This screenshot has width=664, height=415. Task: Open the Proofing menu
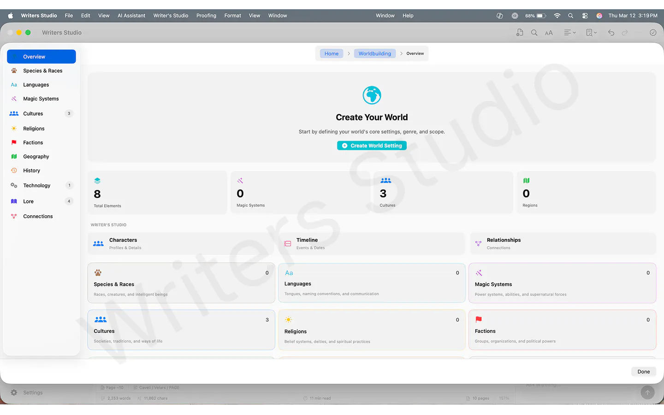[206, 16]
